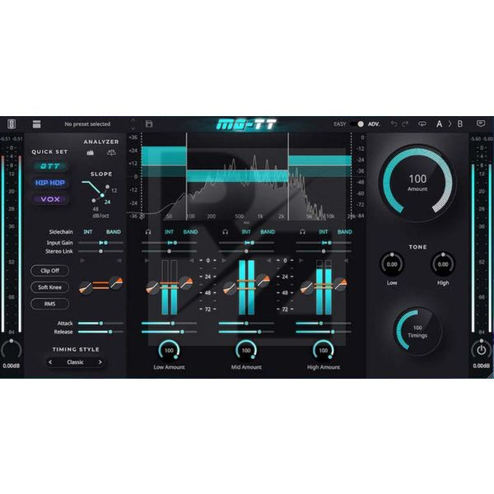Click the loop arrows icon beside A
This screenshot has height=494, width=494.
point(422,123)
